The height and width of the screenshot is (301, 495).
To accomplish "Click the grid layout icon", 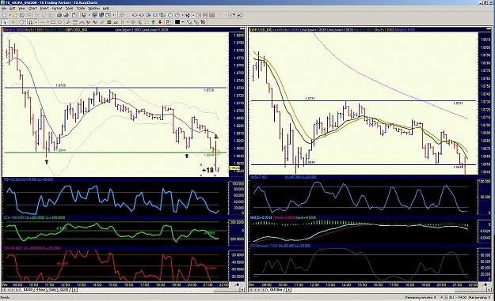I will coord(211,15).
